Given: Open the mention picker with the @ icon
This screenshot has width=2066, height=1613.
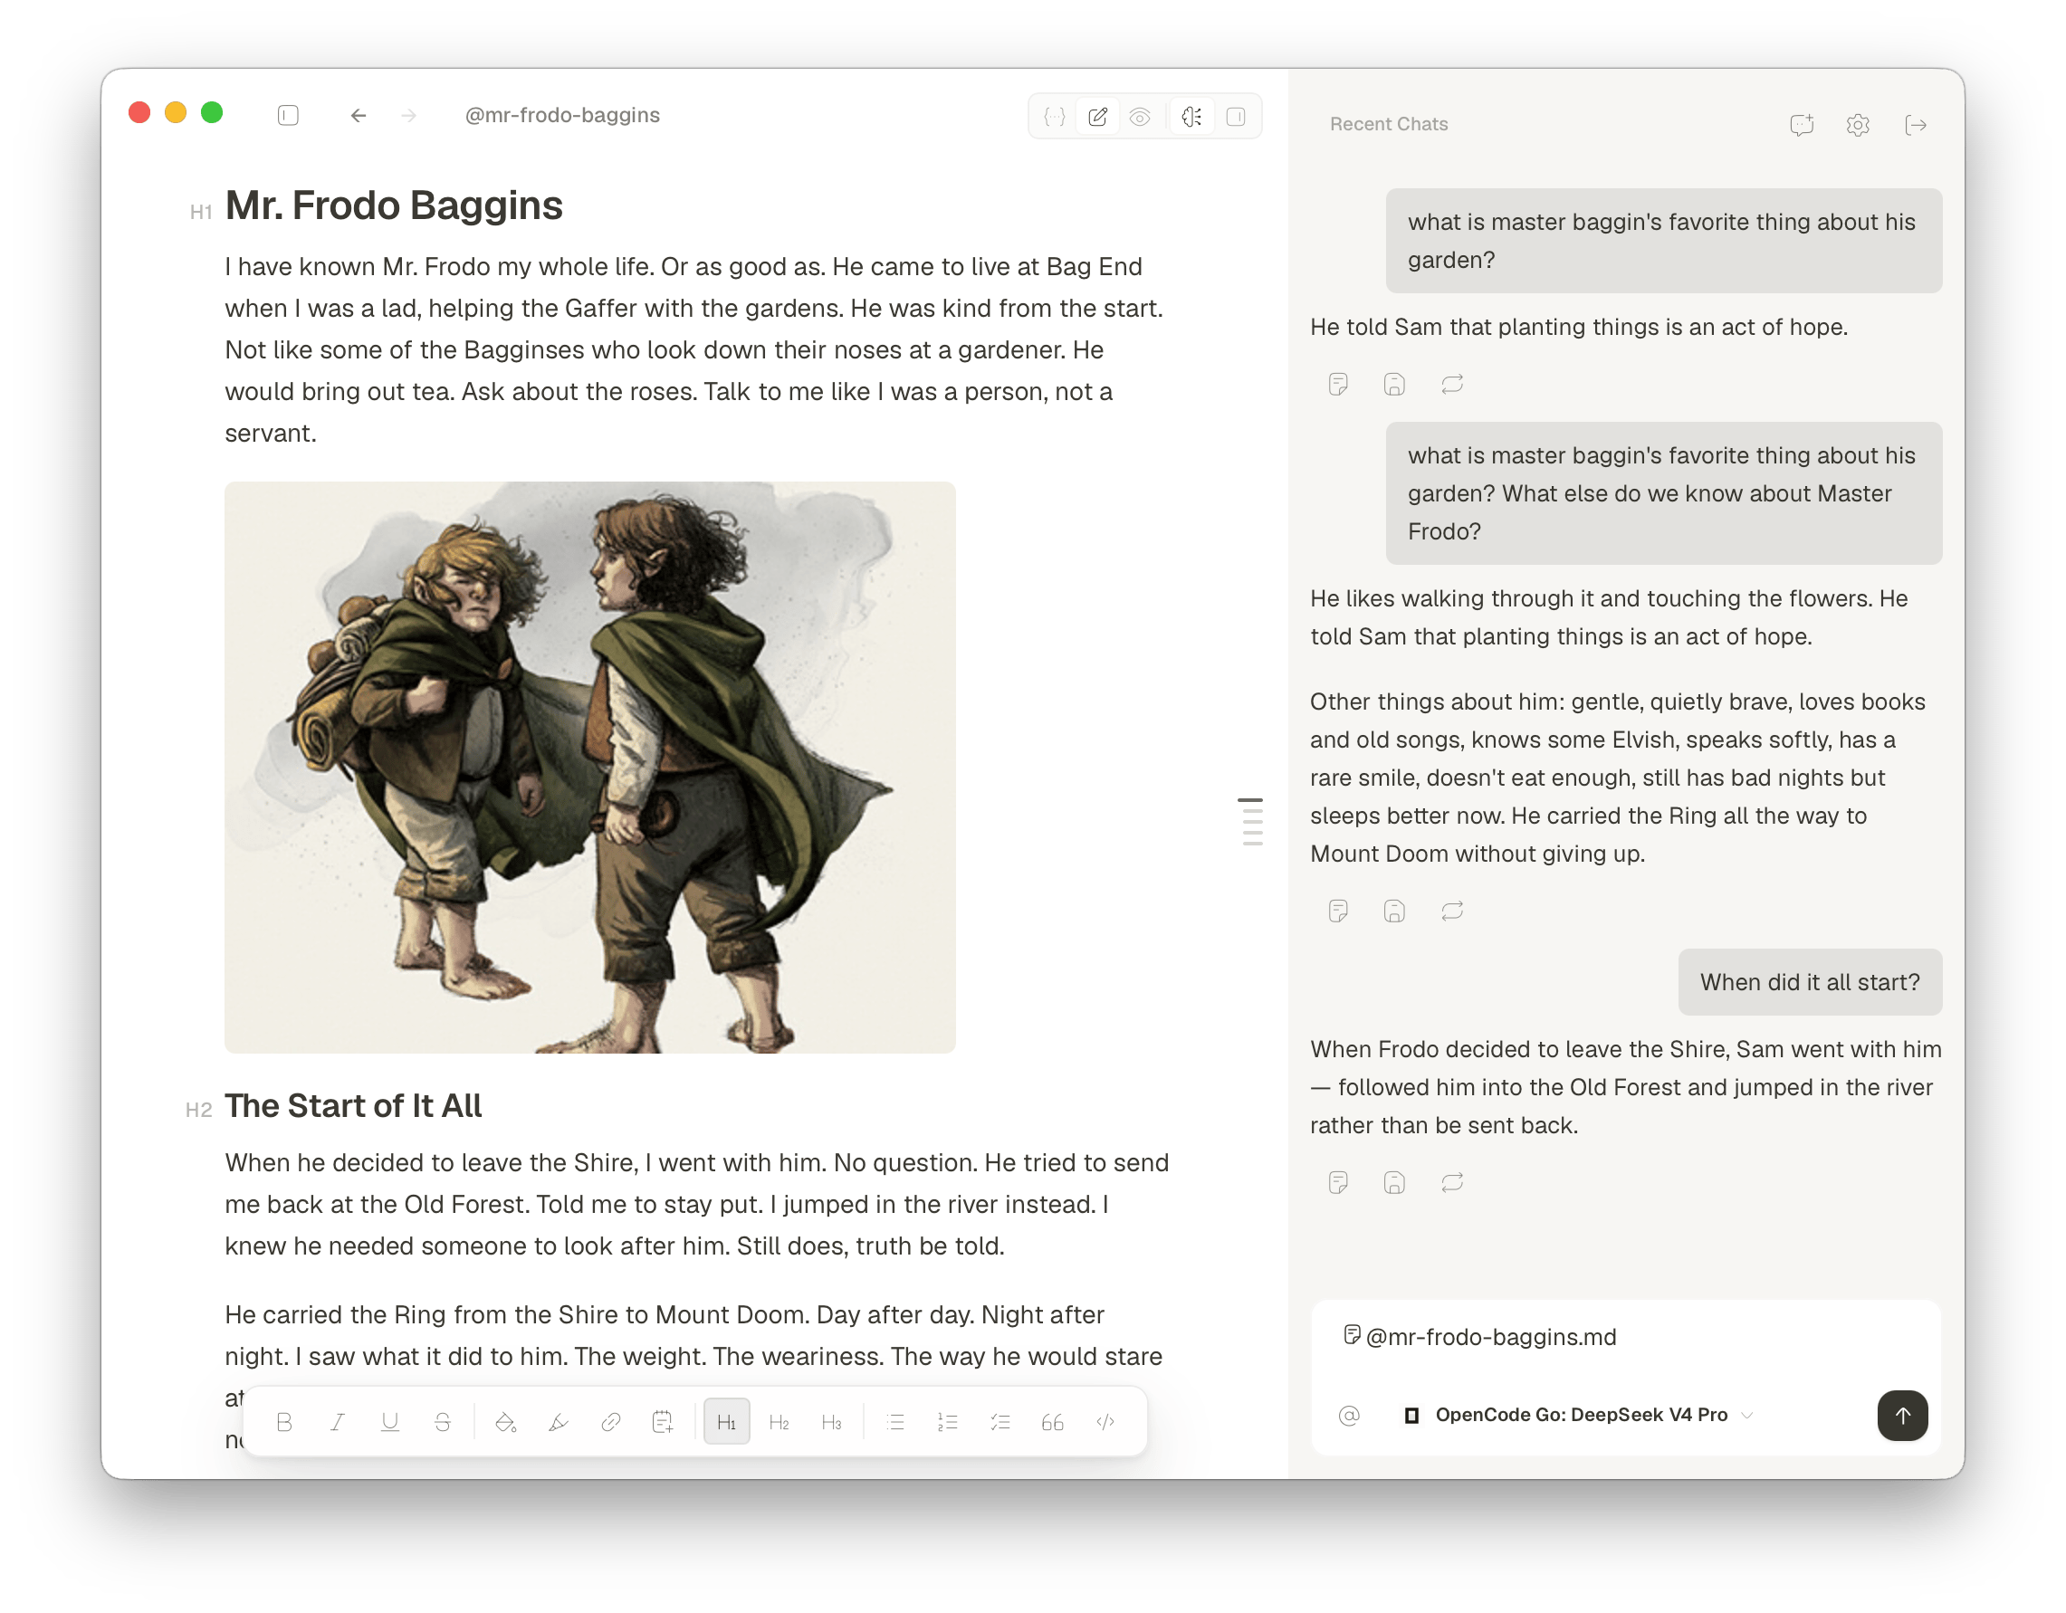Looking at the screenshot, I should [x=1349, y=1415].
